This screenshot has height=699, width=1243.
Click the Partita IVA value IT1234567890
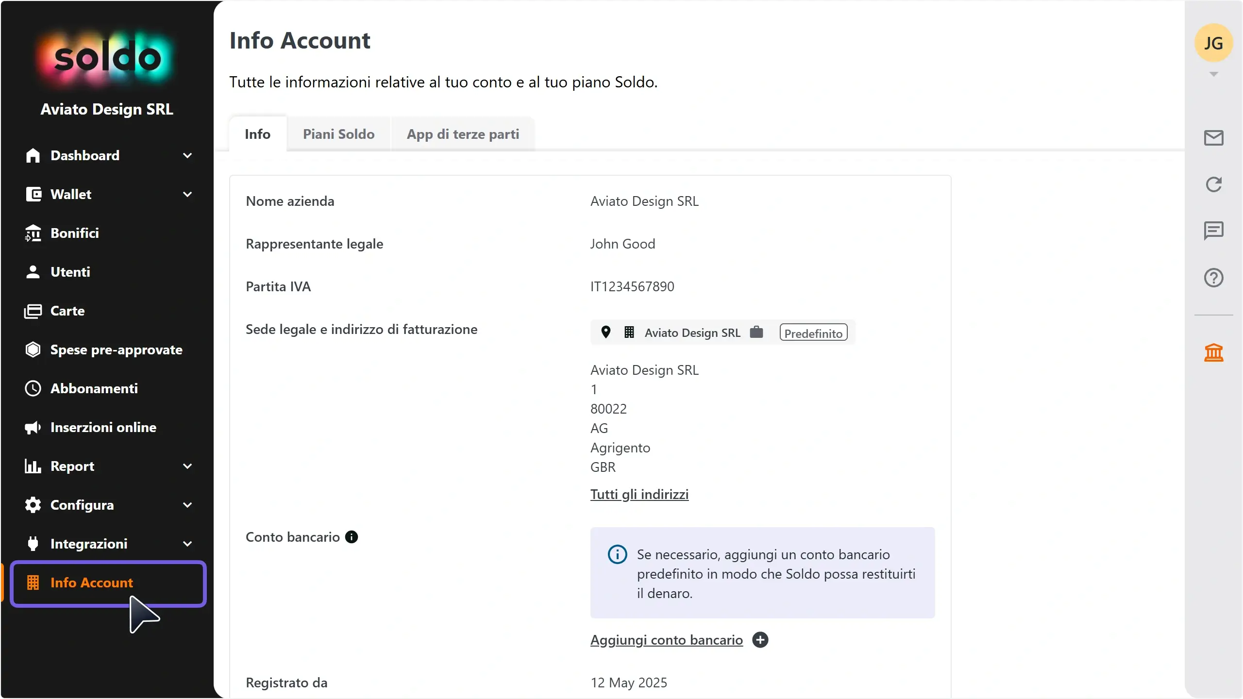pos(632,286)
